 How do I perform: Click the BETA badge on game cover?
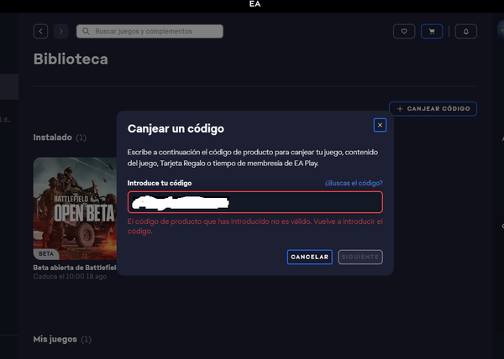pyautogui.click(x=46, y=254)
